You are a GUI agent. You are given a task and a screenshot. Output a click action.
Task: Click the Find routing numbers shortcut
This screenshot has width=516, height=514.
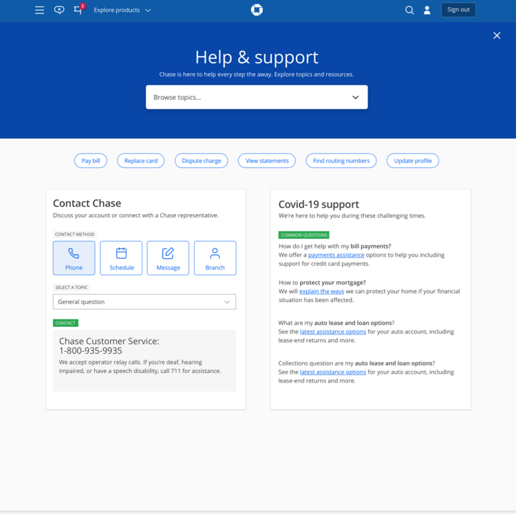341,161
